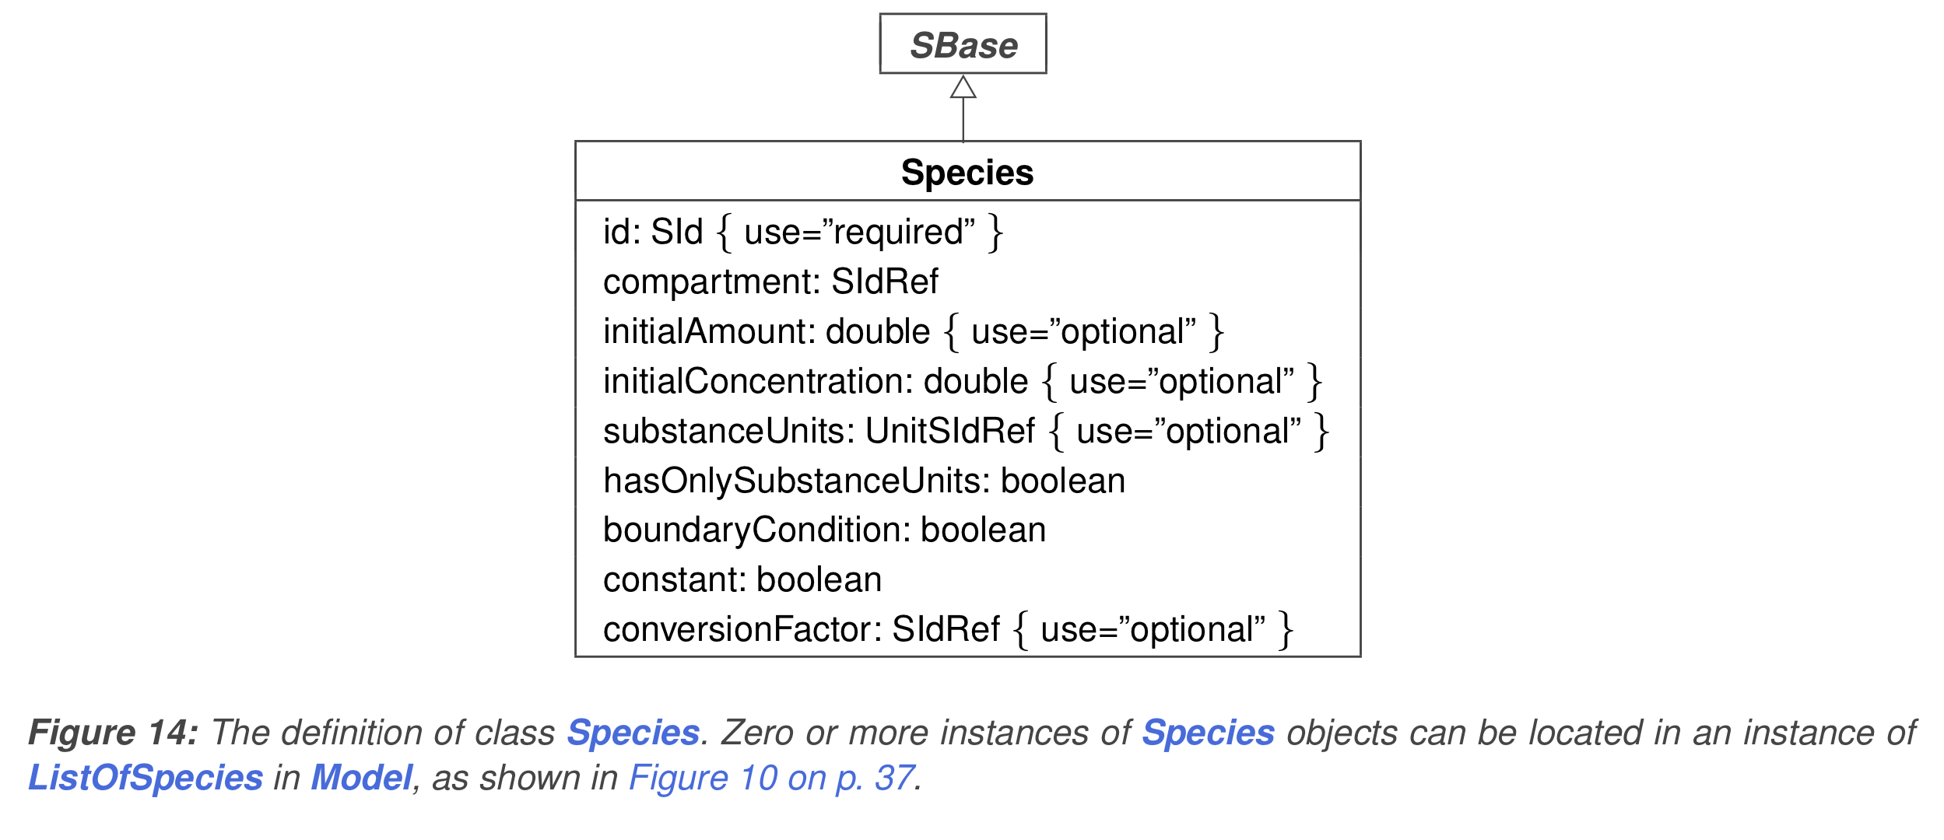The width and height of the screenshot is (1944, 840).
Task: Click the boundaryCondition boolean attribute
Action: click(824, 530)
